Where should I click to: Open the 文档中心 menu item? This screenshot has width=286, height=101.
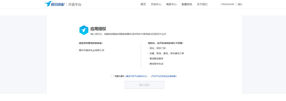(156, 4)
